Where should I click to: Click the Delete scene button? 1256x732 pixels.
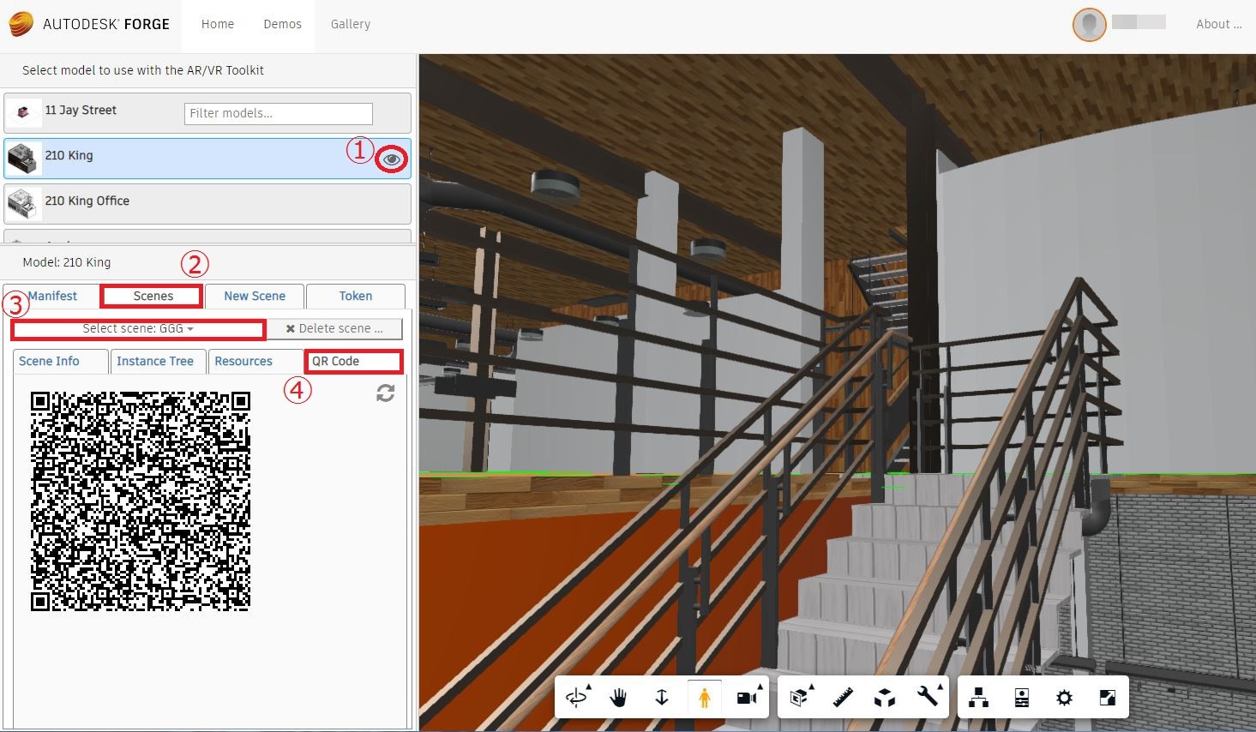point(335,328)
